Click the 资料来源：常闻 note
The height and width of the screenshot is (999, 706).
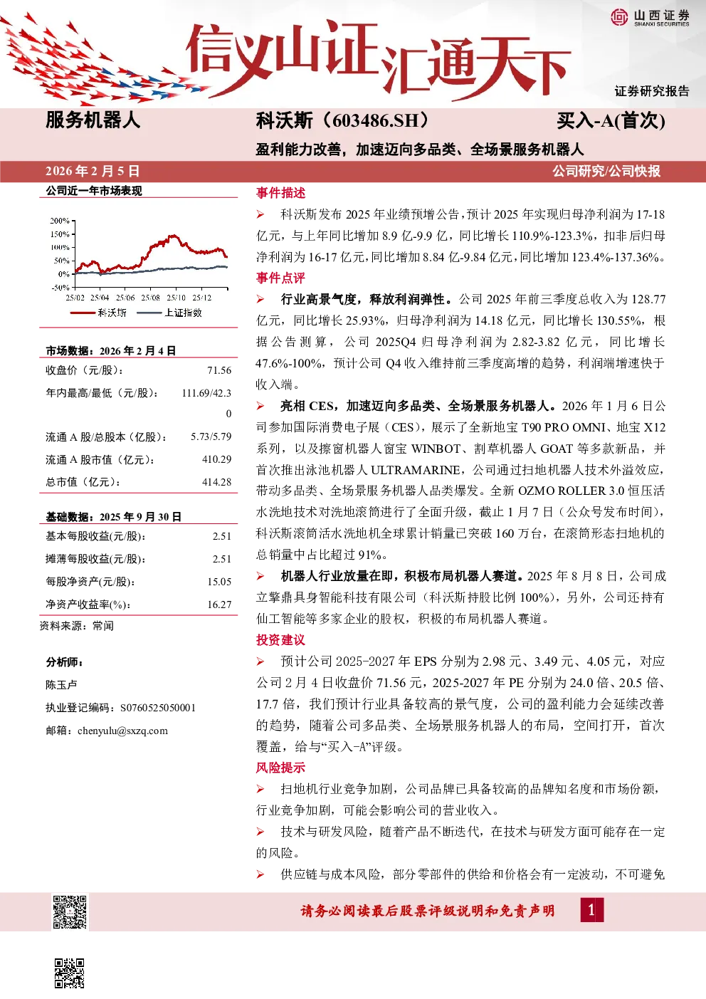pyautogui.click(x=76, y=626)
